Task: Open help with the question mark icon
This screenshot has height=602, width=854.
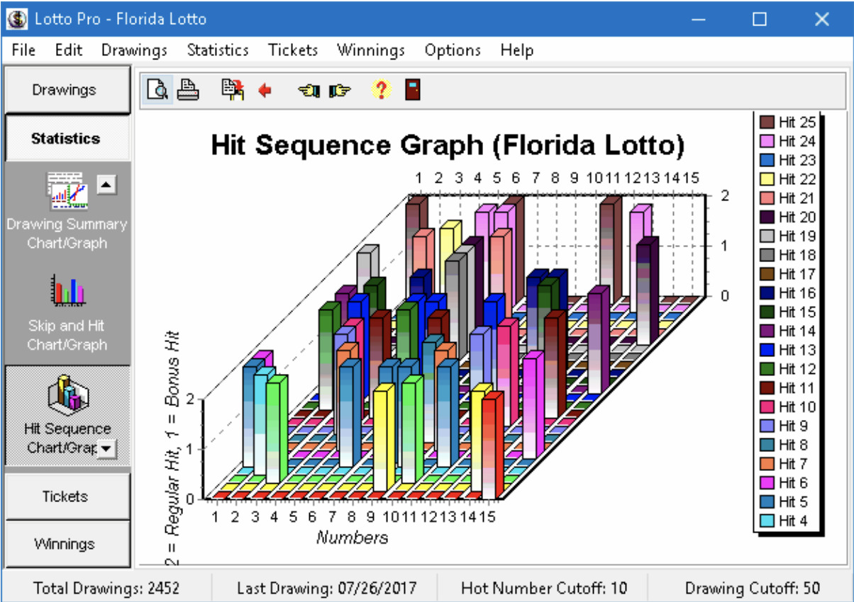Action: pyautogui.click(x=382, y=91)
